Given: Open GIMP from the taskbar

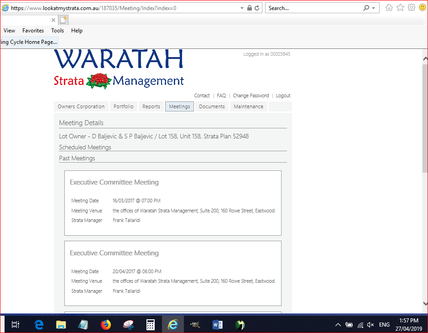Looking at the screenshot, I should (x=195, y=324).
